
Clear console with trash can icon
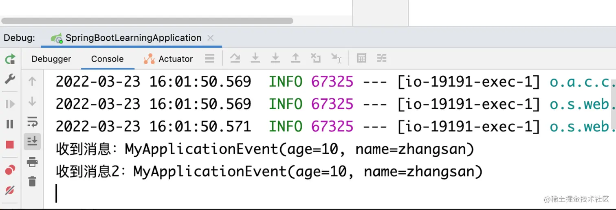[x=32, y=182]
